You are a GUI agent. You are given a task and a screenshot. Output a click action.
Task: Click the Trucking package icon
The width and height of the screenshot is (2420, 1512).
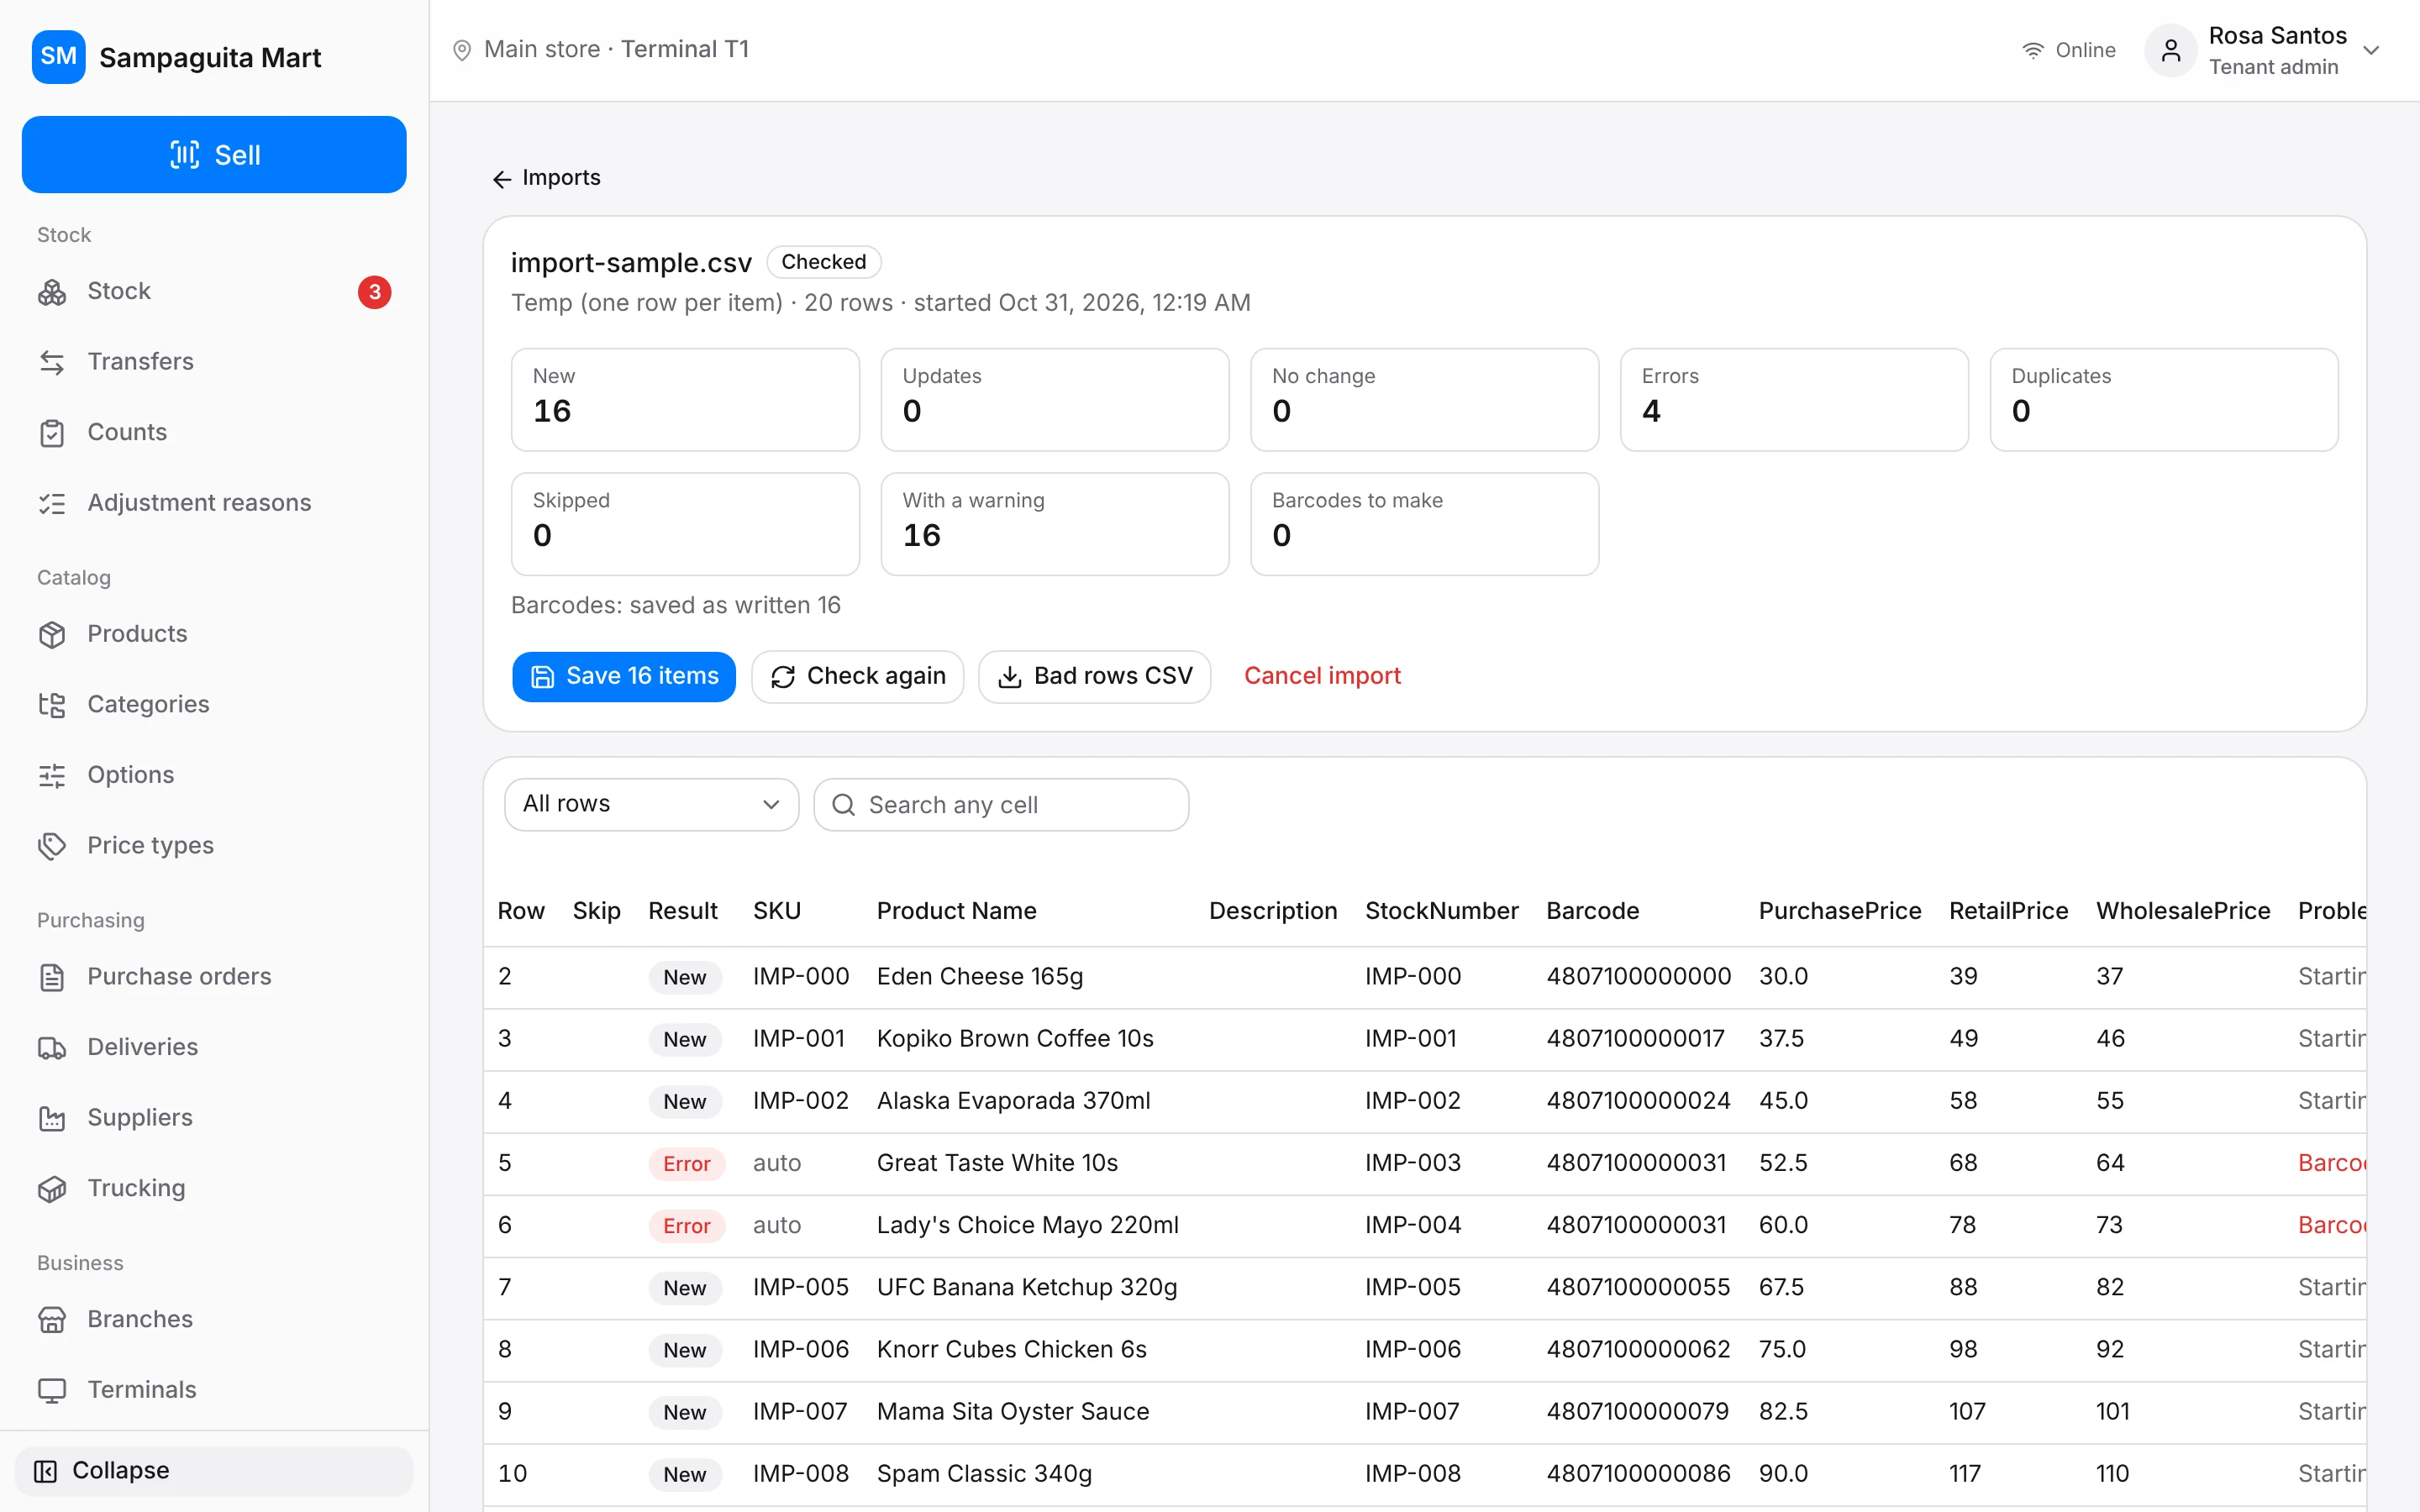pos(52,1188)
